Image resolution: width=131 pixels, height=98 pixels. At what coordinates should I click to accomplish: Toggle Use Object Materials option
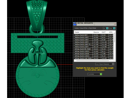(105, 64)
